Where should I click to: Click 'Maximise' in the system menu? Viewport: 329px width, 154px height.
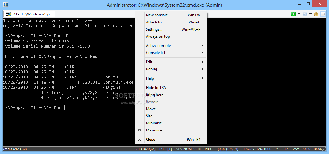171,130
